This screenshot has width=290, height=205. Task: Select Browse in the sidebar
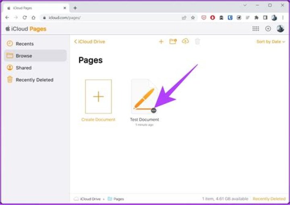[24, 56]
